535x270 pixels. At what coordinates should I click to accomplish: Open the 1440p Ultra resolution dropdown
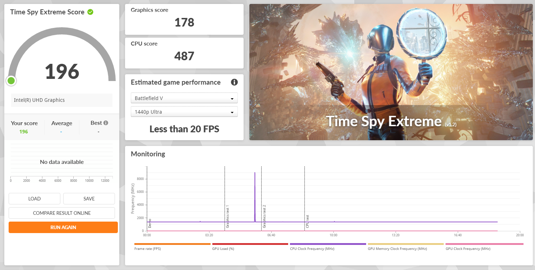coord(184,112)
